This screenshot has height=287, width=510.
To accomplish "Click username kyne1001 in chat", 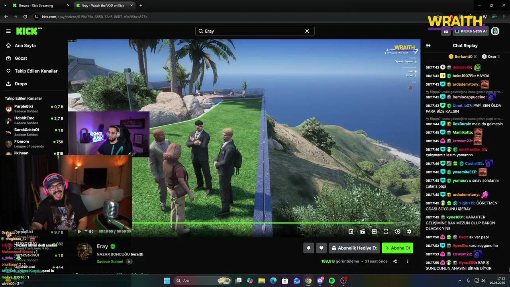I will [x=455, y=217].
